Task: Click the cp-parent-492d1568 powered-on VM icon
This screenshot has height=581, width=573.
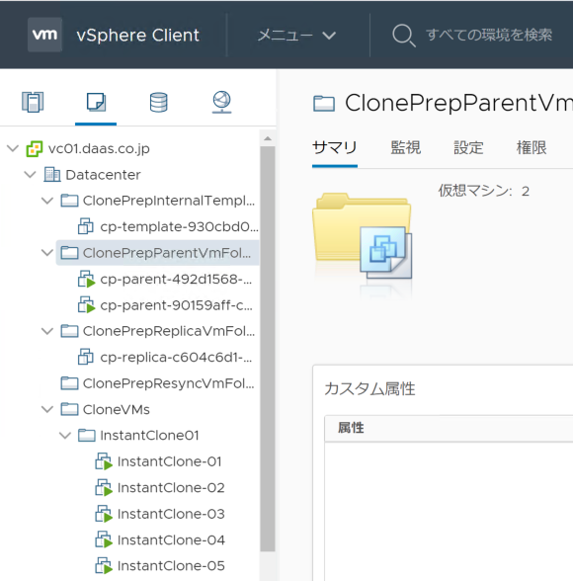Action: pyautogui.click(x=86, y=279)
